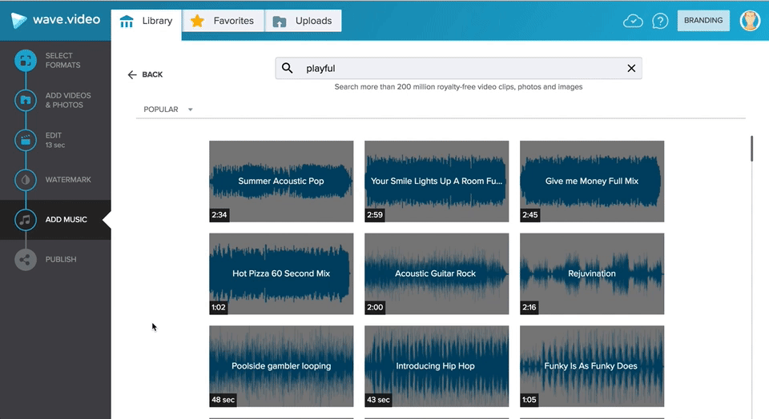Viewport: 769px width, 419px height.
Task: Click the Edit clapperboard step icon
Action: click(26, 141)
